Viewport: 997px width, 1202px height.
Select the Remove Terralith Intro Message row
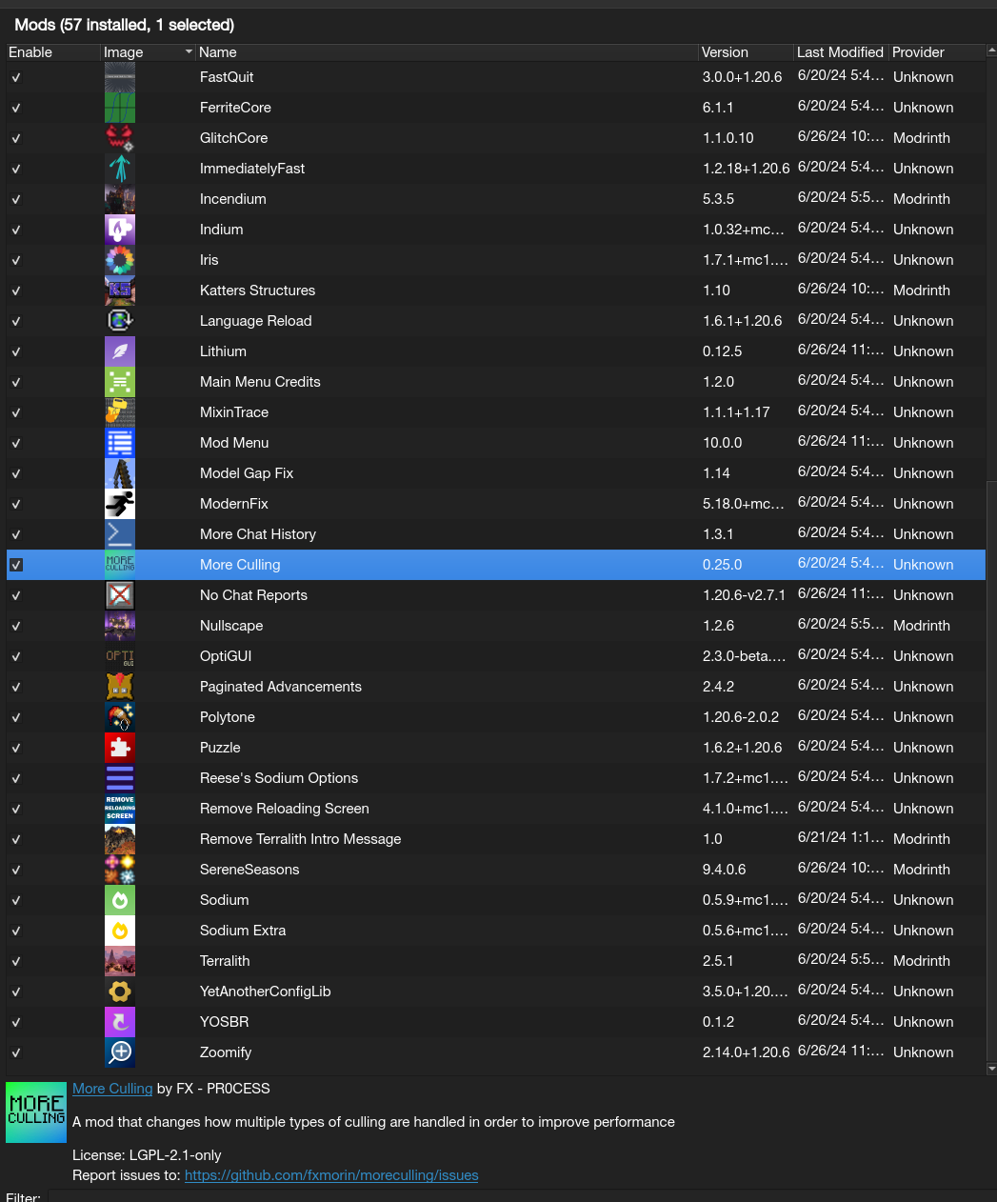click(496, 839)
